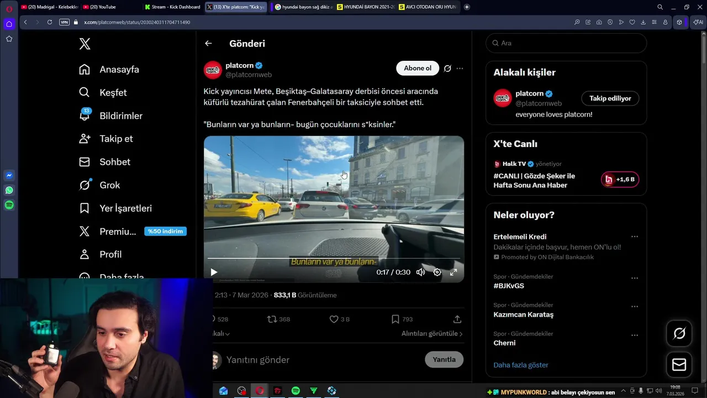Click the share icon on the post
This screenshot has width=707, height=398.
click(457, 319)
